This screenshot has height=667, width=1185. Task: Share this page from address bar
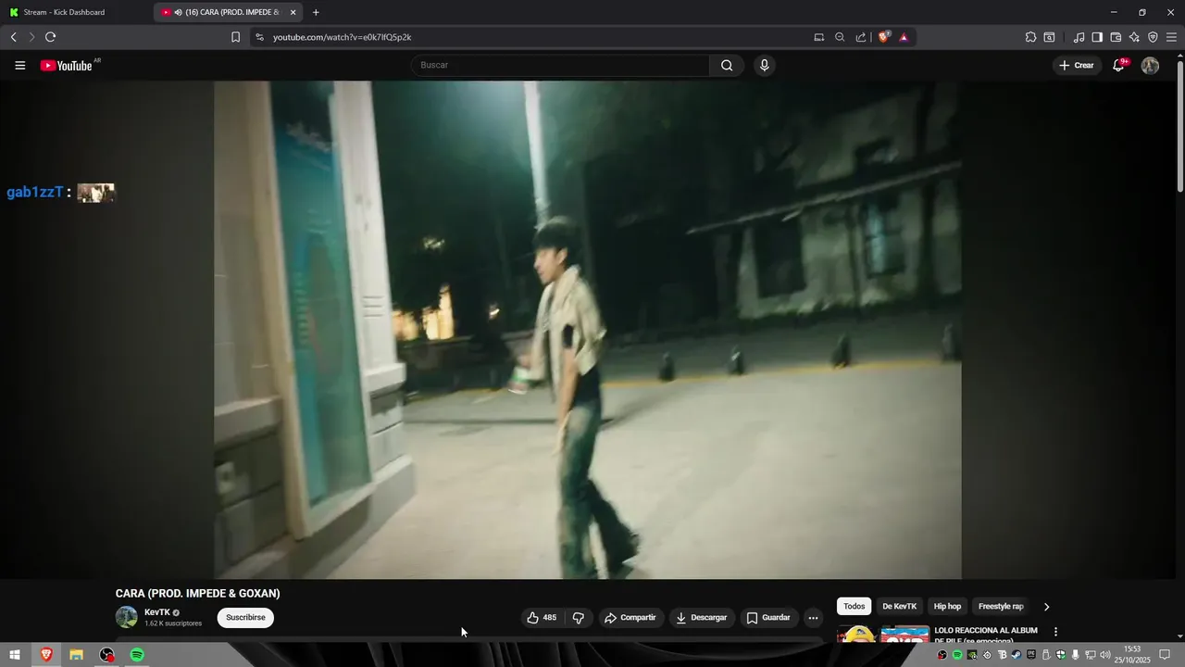click(x=861, y=37)
